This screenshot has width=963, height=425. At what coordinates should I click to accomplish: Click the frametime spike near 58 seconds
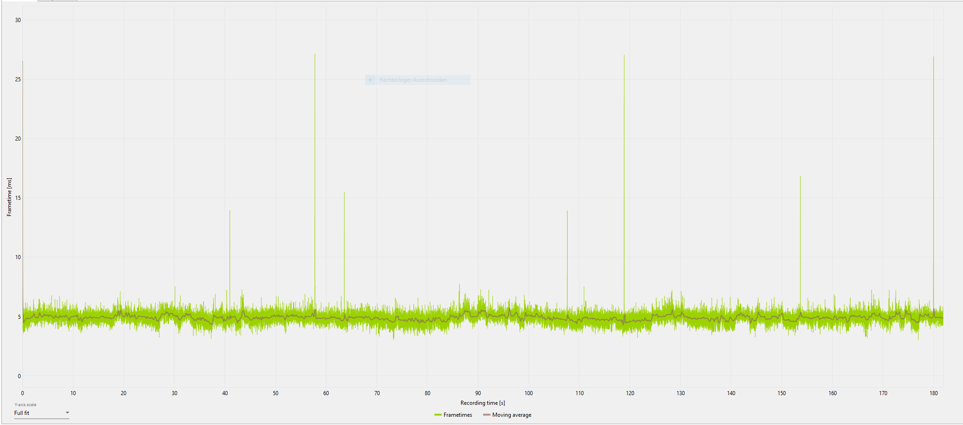315,138
